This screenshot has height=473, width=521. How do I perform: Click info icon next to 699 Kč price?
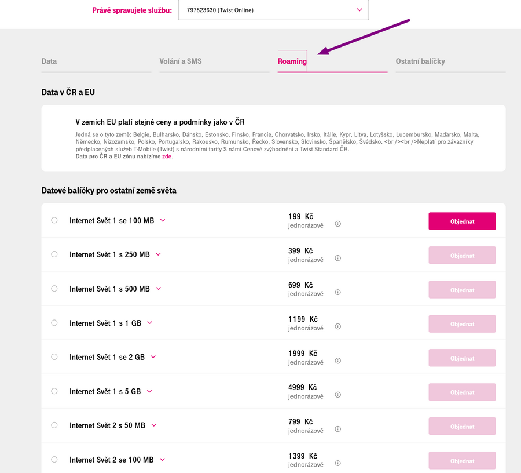[x=338, y=292]
